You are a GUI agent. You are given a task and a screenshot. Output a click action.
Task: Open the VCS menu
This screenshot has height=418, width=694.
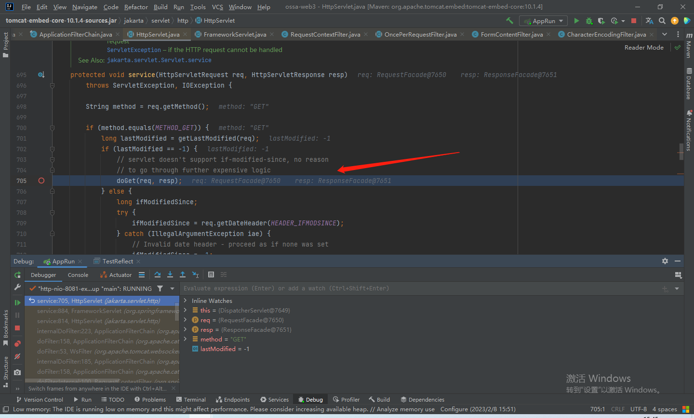click(x=217, y=7)
